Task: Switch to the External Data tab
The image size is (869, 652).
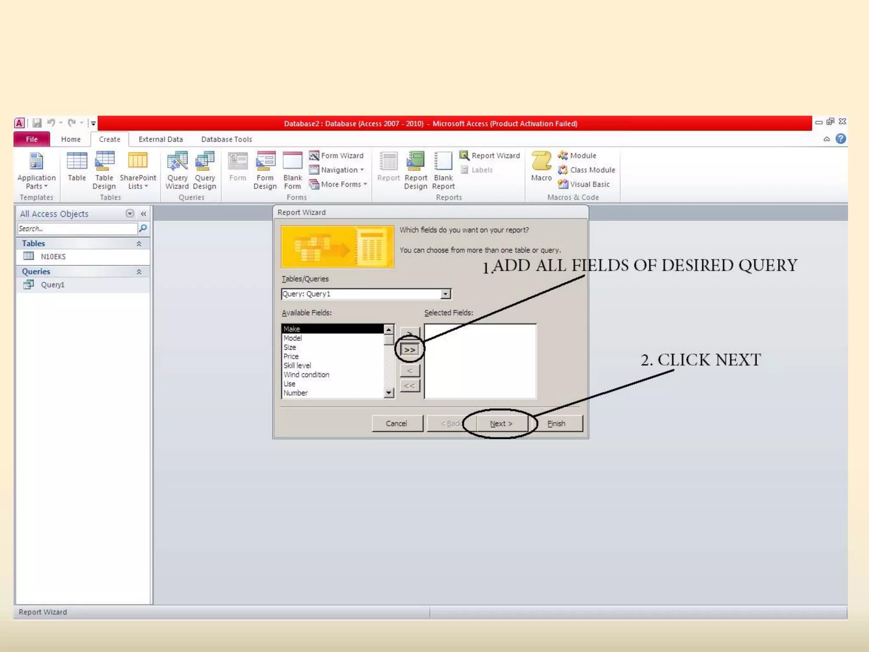Action: 160,139
